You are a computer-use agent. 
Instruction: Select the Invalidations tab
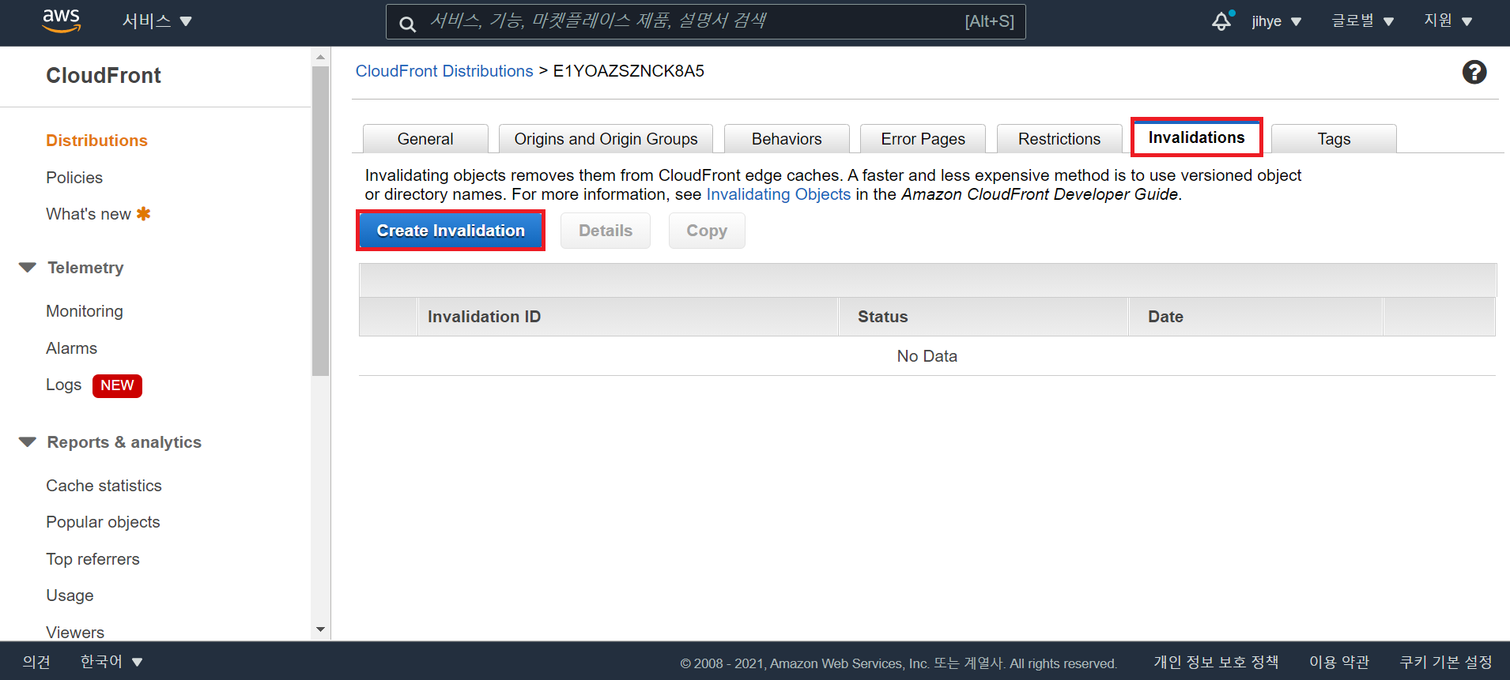1196,137
